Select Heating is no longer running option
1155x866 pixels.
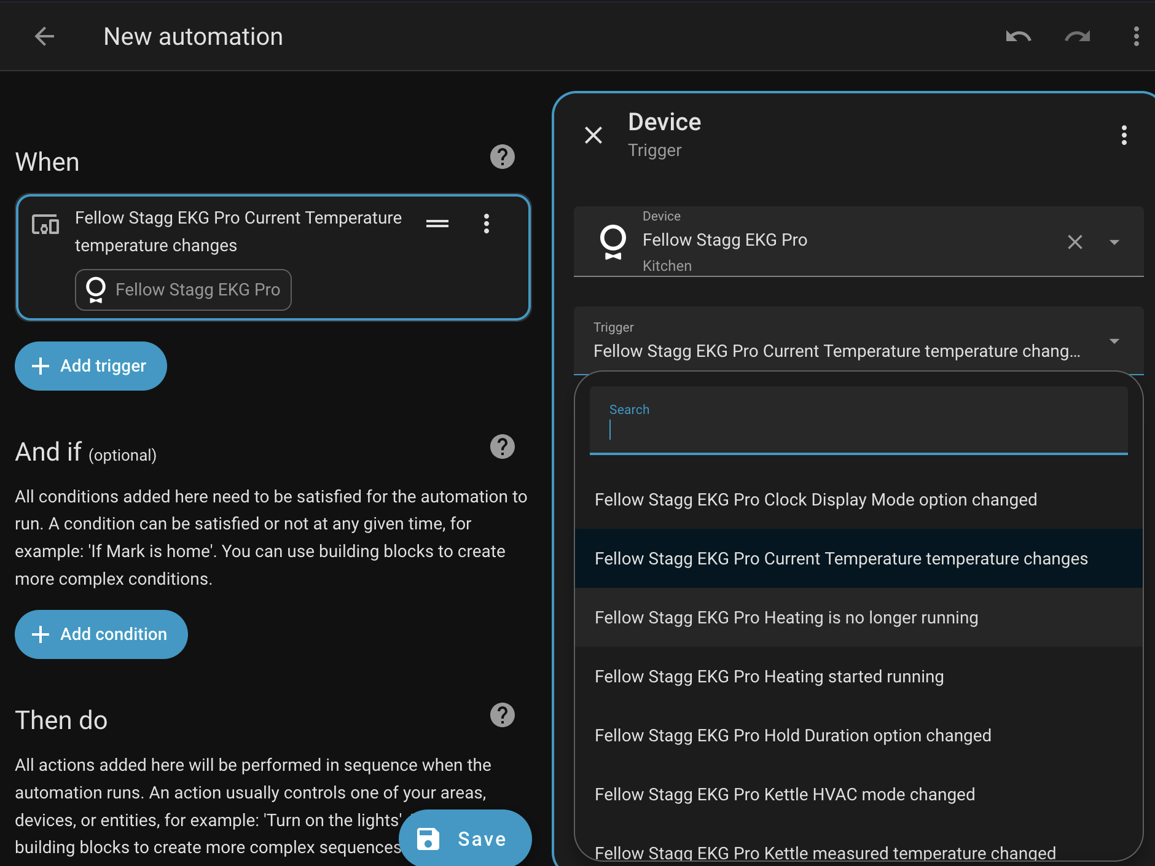(x=786, y=618)
